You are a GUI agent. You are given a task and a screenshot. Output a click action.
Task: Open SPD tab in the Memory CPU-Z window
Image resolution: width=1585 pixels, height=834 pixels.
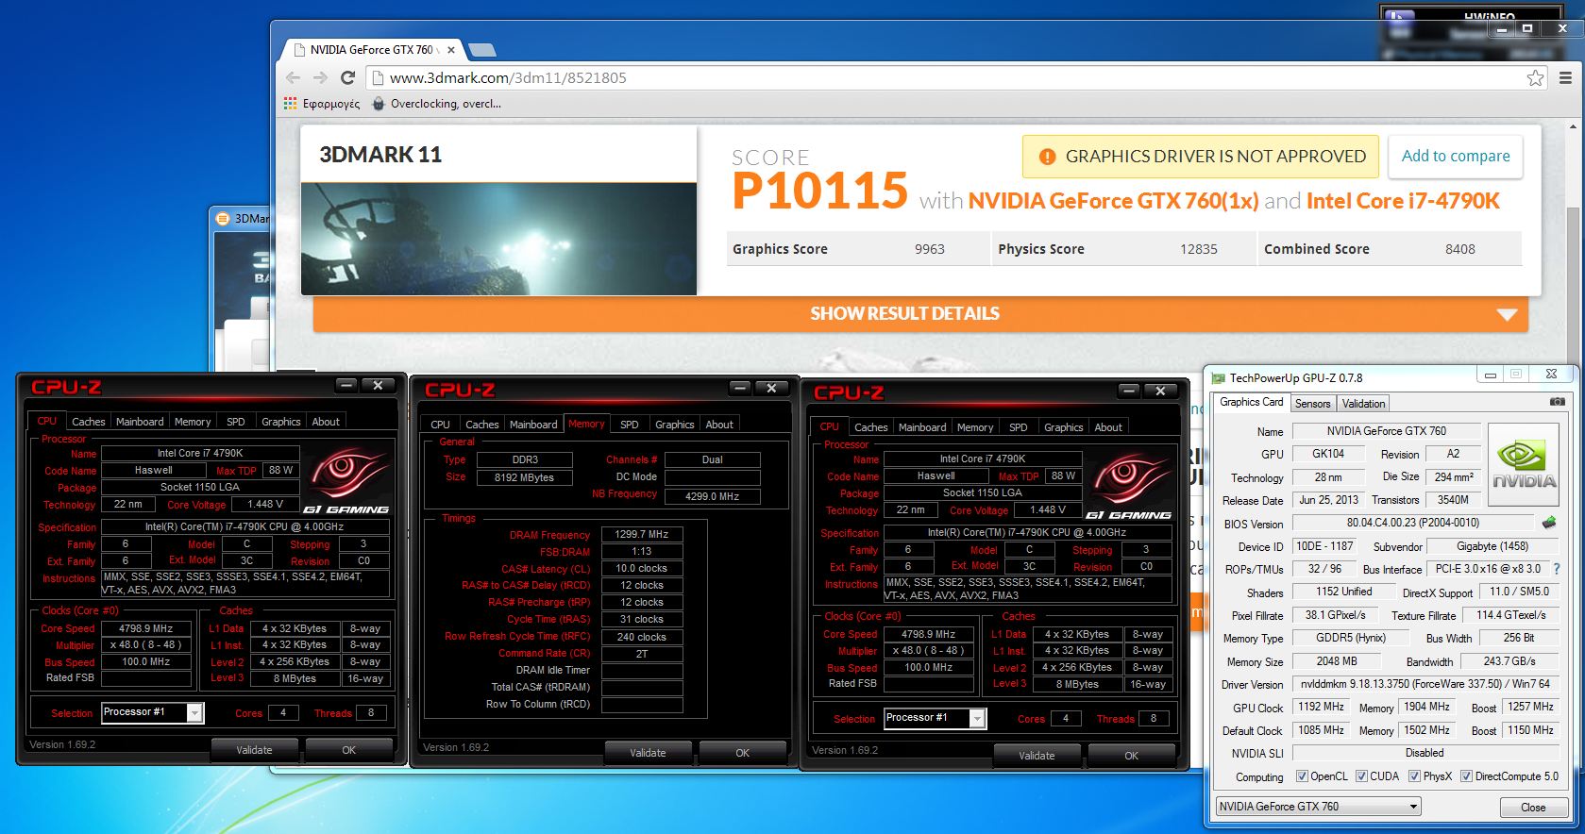(x=630, y=425)
